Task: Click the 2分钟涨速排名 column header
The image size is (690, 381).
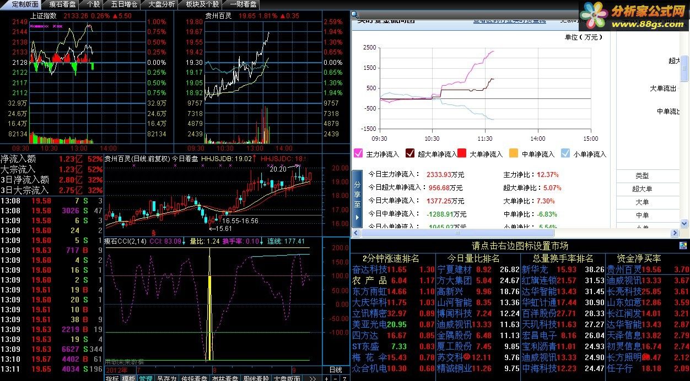Action: pyautogui.click(x=391, y=258)
